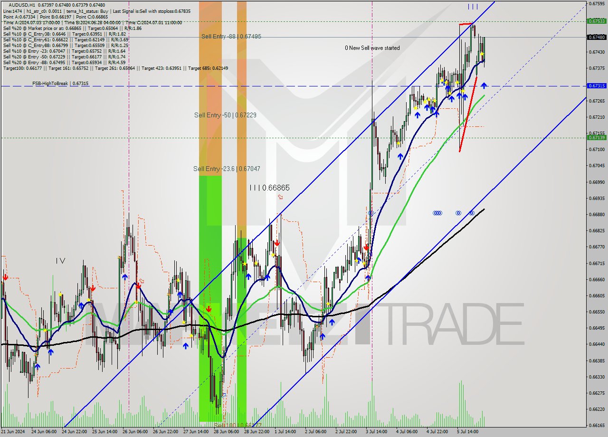Click the black 0.67480 current price tag

pyautogui.click(x=597, y=37)
